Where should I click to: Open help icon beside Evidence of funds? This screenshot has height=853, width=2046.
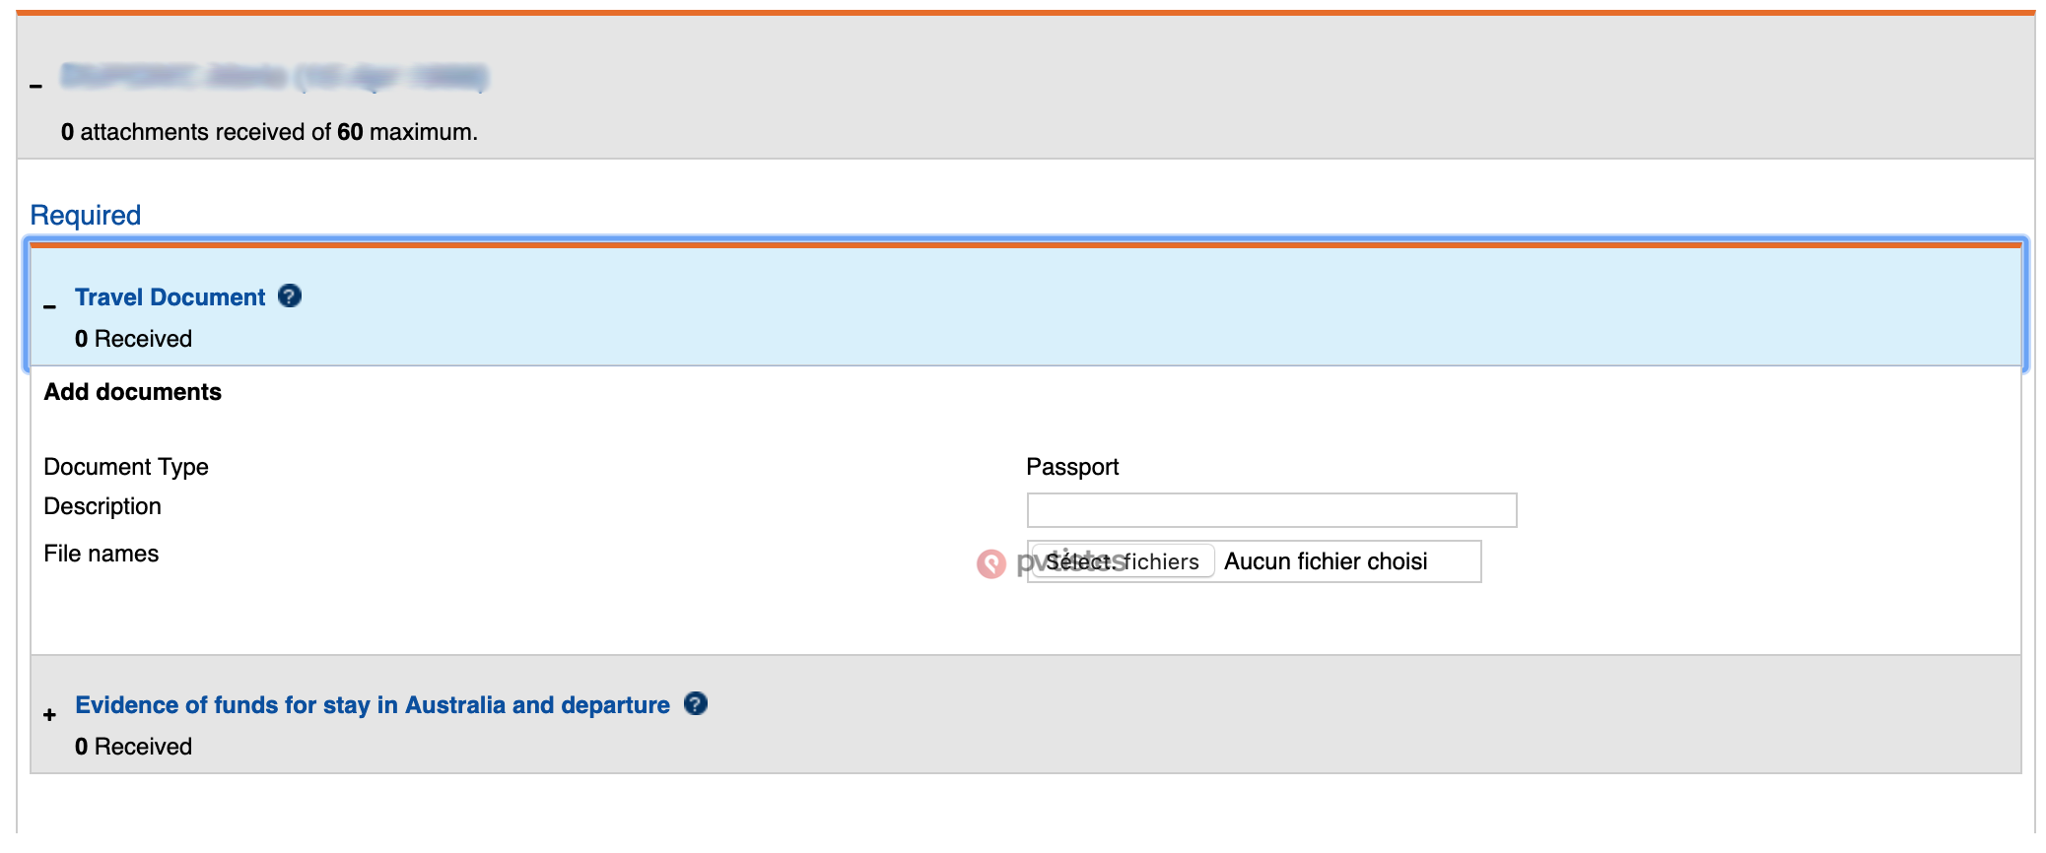(695, 703)
